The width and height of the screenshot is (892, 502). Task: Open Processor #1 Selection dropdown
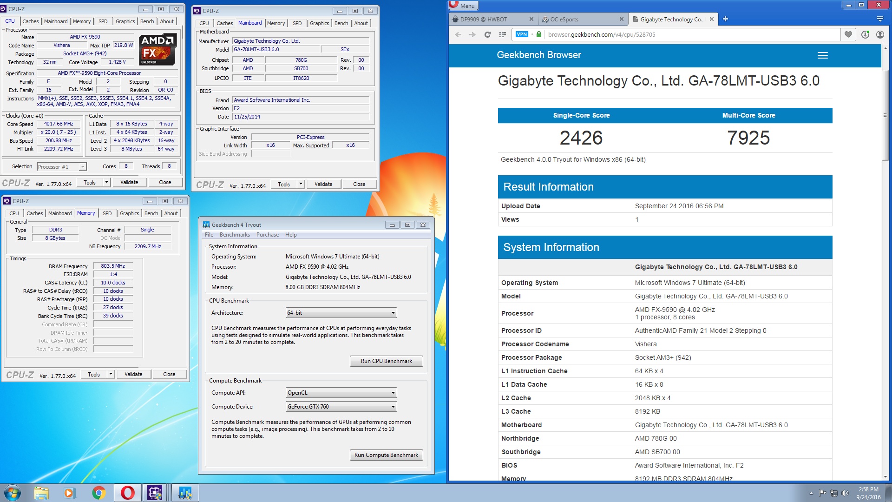[x=62, y=167]
